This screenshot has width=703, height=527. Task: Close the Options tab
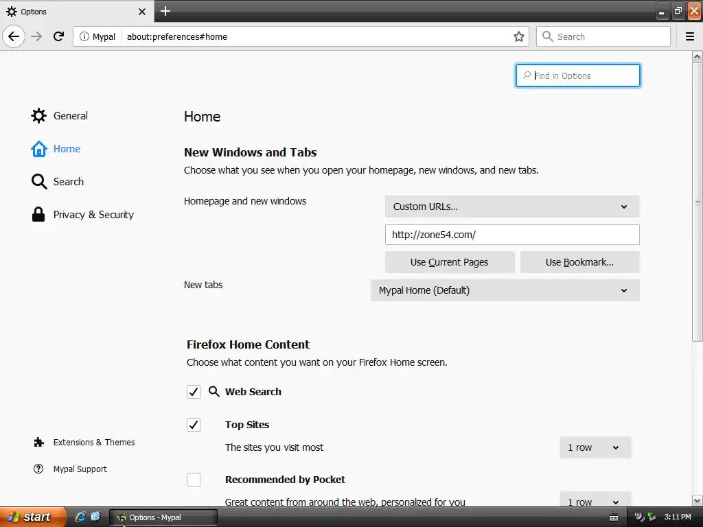[x=141, y=12]
